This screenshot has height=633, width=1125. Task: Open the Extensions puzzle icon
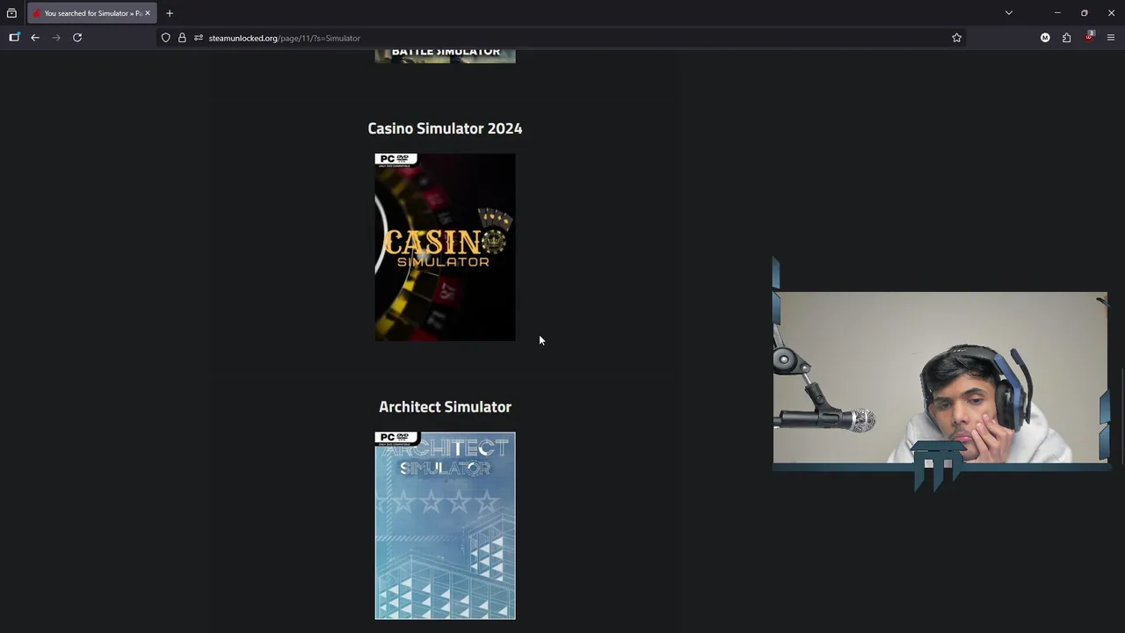1066,38
